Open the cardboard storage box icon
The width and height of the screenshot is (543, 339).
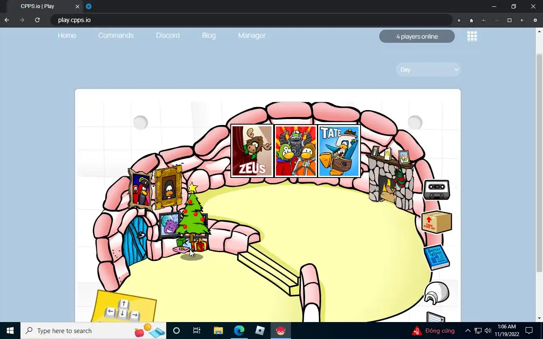click(x=437, y=222)
